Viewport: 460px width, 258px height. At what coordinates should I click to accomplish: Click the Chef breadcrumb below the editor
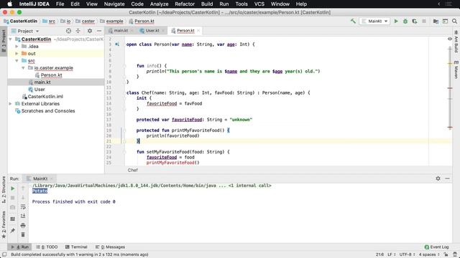tap(132, 170)
